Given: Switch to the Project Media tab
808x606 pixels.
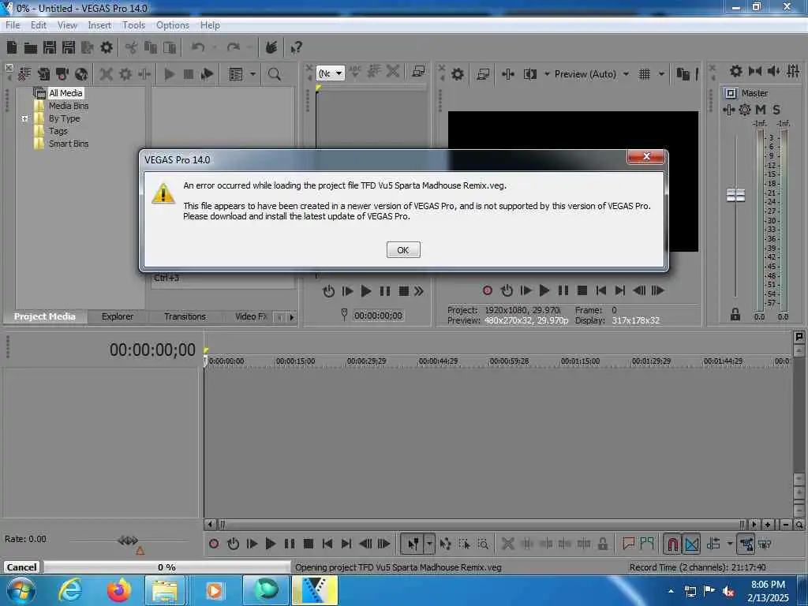Looking at the screenshot, I should pos(44,316).
